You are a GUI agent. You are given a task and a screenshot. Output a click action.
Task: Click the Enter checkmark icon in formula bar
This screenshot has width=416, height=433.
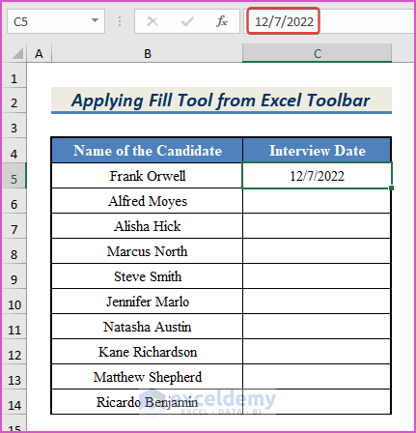[187, 21]
